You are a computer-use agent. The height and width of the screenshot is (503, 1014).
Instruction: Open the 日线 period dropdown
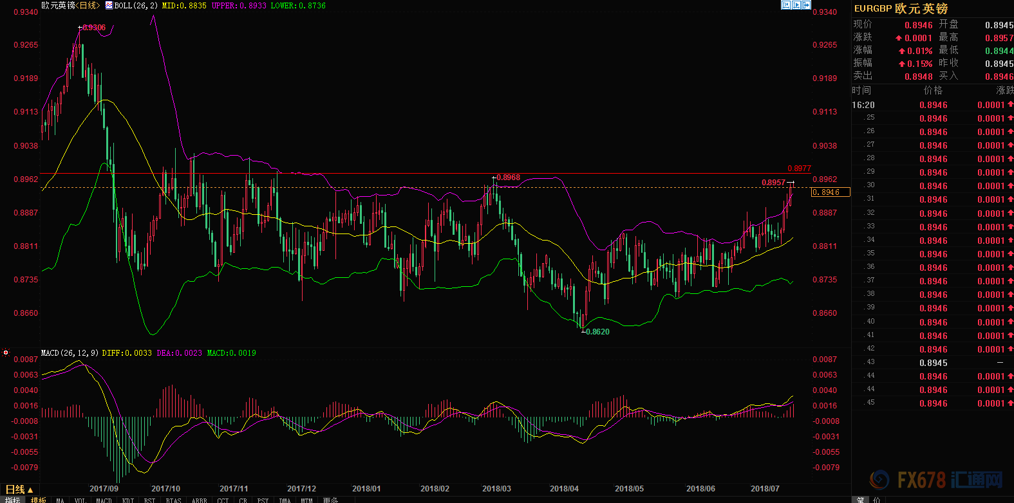[x=19, y=490]
